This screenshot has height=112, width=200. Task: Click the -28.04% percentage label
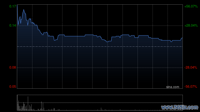coord(191,68)
